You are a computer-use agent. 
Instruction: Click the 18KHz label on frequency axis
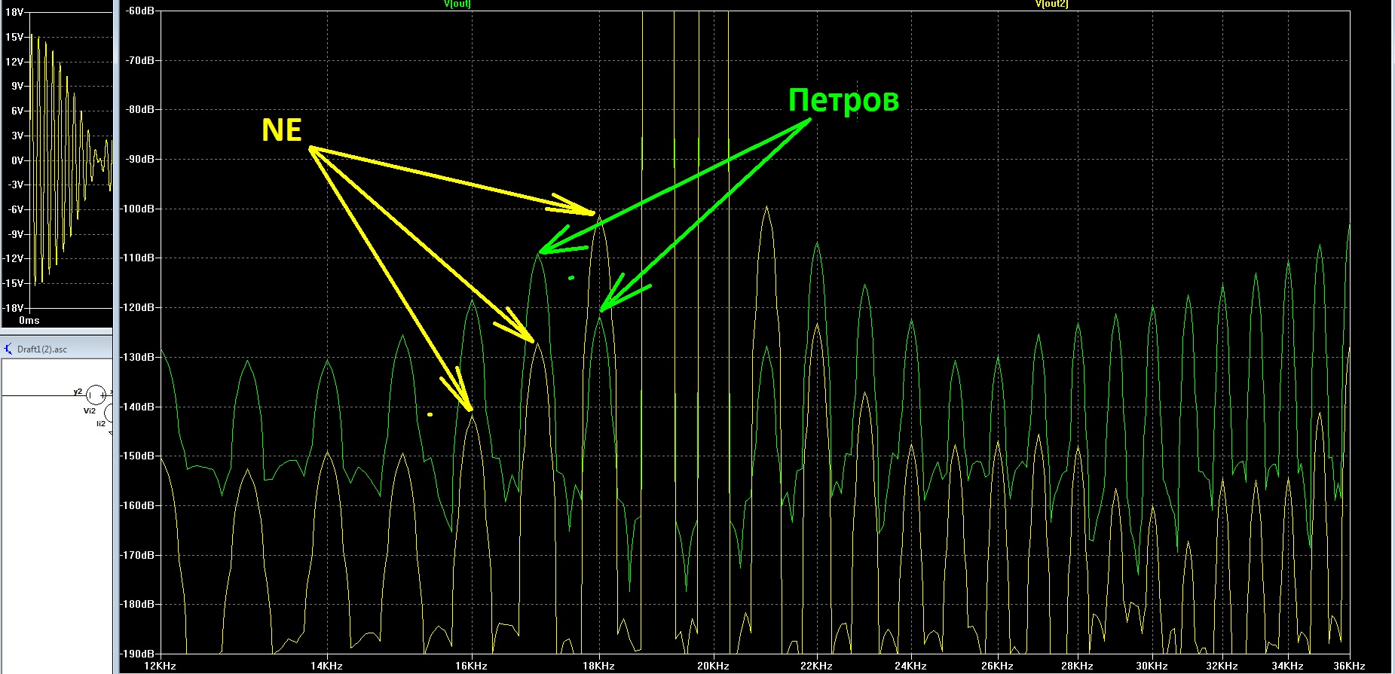pos(598,666)
